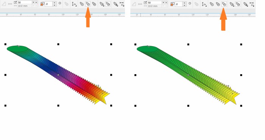
Task: Expand More blend options above rainbow blend
Action: [x=115, y=4]
